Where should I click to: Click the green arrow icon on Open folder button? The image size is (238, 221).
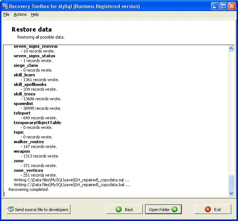tap(174, 209)
